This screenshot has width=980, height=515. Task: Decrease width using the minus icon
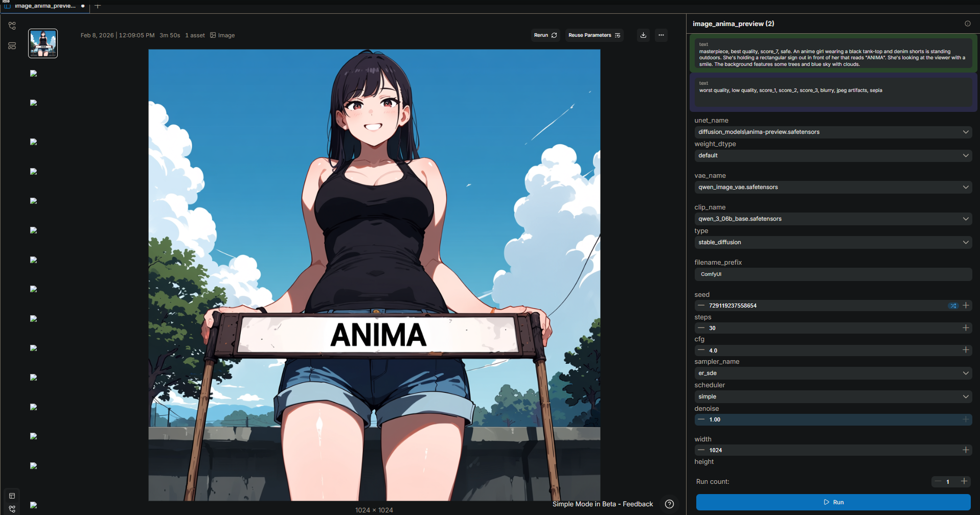[701, 450]
